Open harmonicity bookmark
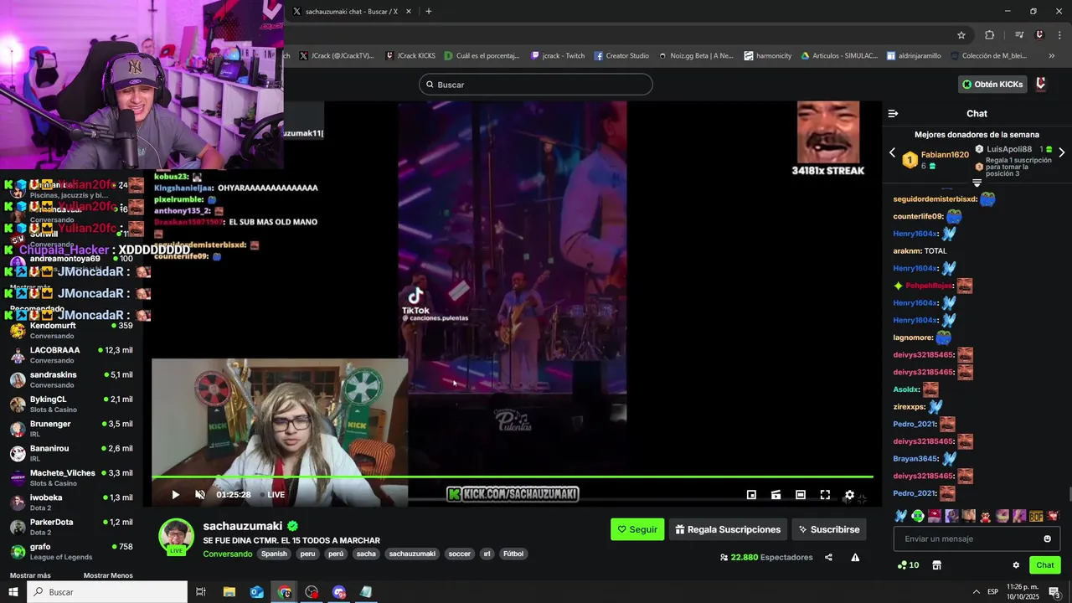This screenshot has width=1072, height=603. pyautogui.click(x=767, y=56)
